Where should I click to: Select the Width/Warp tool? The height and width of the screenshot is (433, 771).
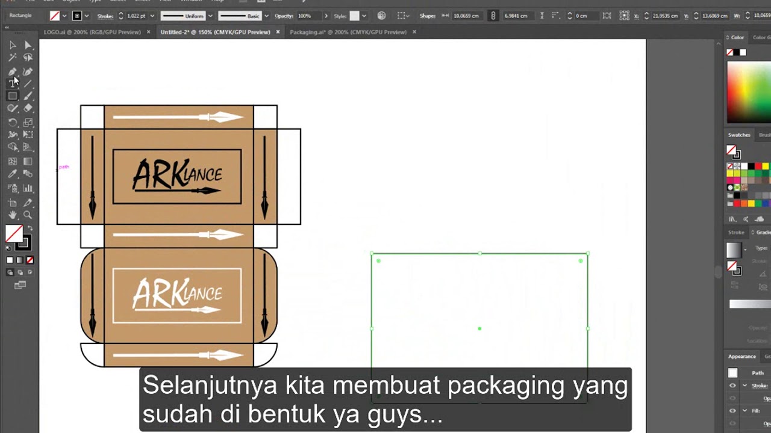[13, 135]
